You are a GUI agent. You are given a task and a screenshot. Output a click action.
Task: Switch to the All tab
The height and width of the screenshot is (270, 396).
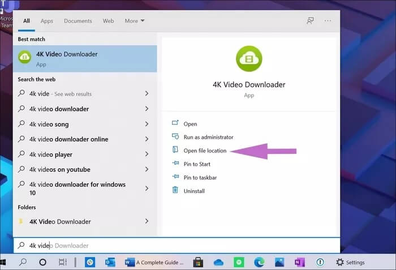27,21
